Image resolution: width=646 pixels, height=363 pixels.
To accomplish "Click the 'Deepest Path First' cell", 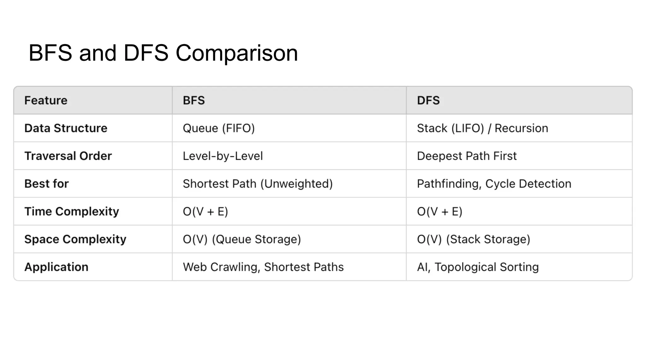I will (x=467, y=156).
